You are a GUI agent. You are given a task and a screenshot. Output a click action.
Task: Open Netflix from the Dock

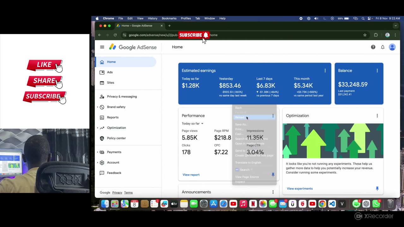(253, 204)
